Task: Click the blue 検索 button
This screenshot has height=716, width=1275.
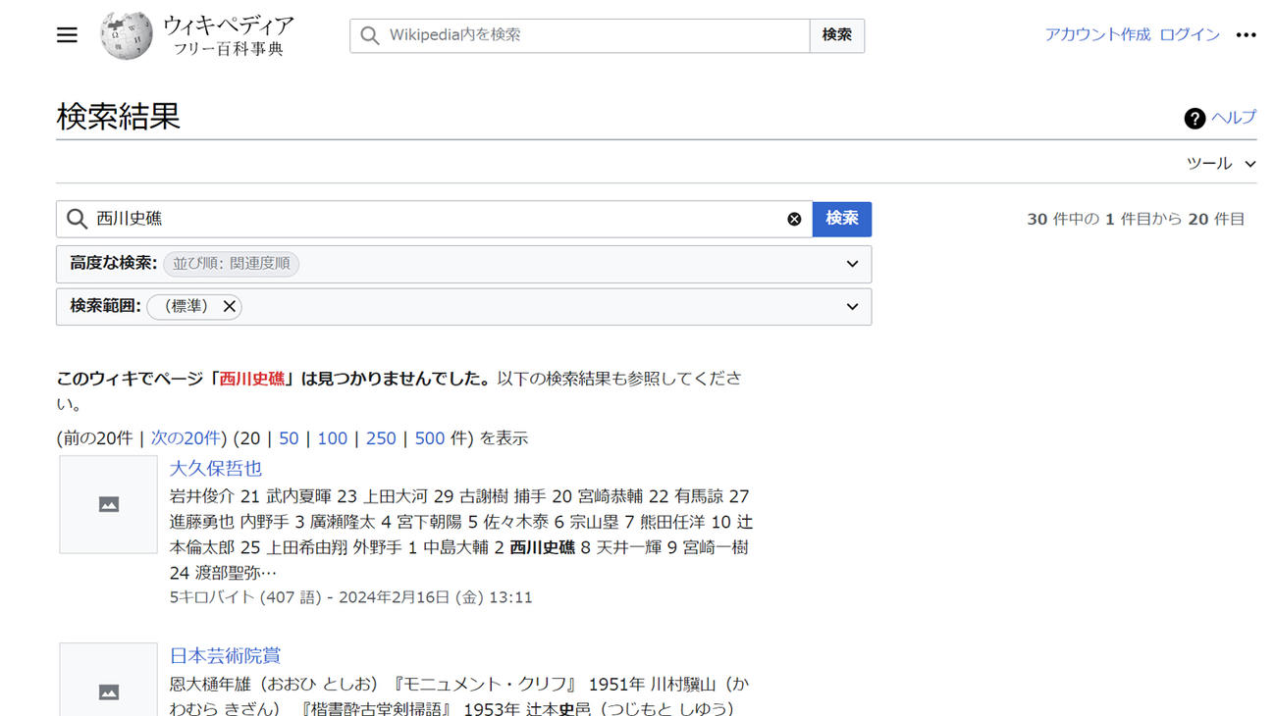Action: point(842,219)
